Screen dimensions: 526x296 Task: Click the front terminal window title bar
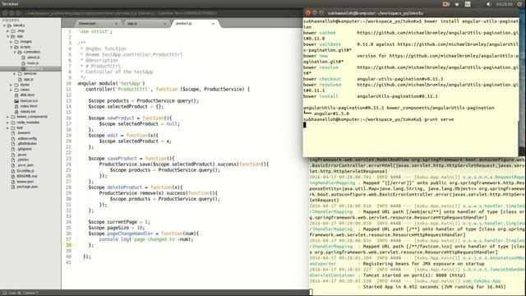pos(411,13)
